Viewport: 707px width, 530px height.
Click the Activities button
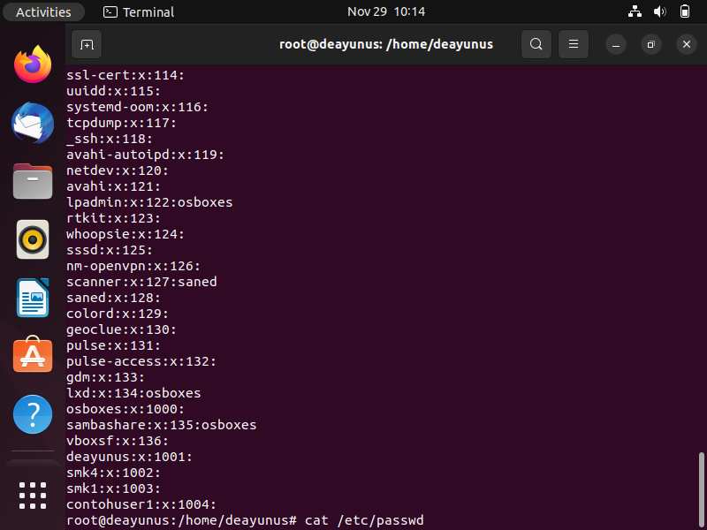(x=43, y=11)
